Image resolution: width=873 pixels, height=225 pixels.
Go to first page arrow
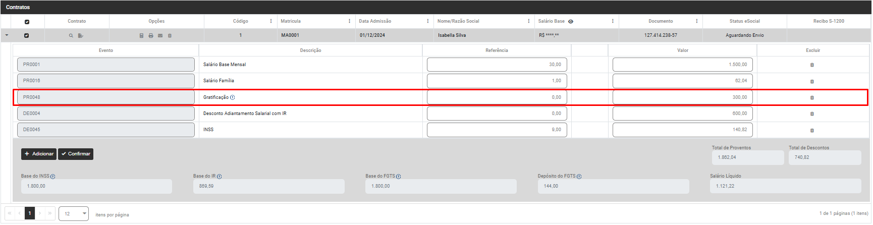(x=10, y=213)
